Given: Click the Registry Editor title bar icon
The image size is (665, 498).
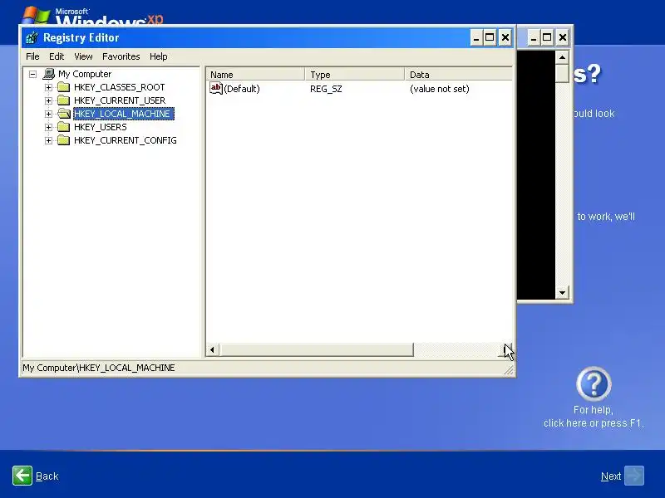Looking at the screenshot, I should 32,37.
